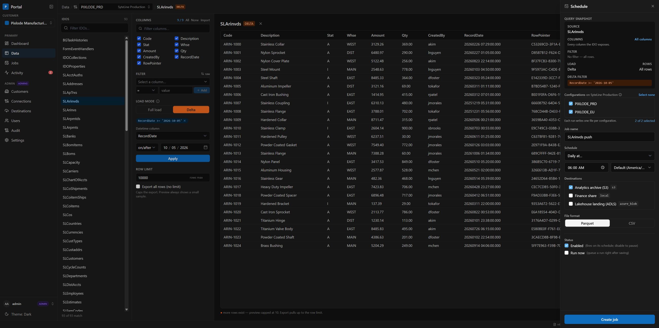This screenshot has height=328, width=659.
Task: Choose the Parquet file format
Action: (587, 223)
